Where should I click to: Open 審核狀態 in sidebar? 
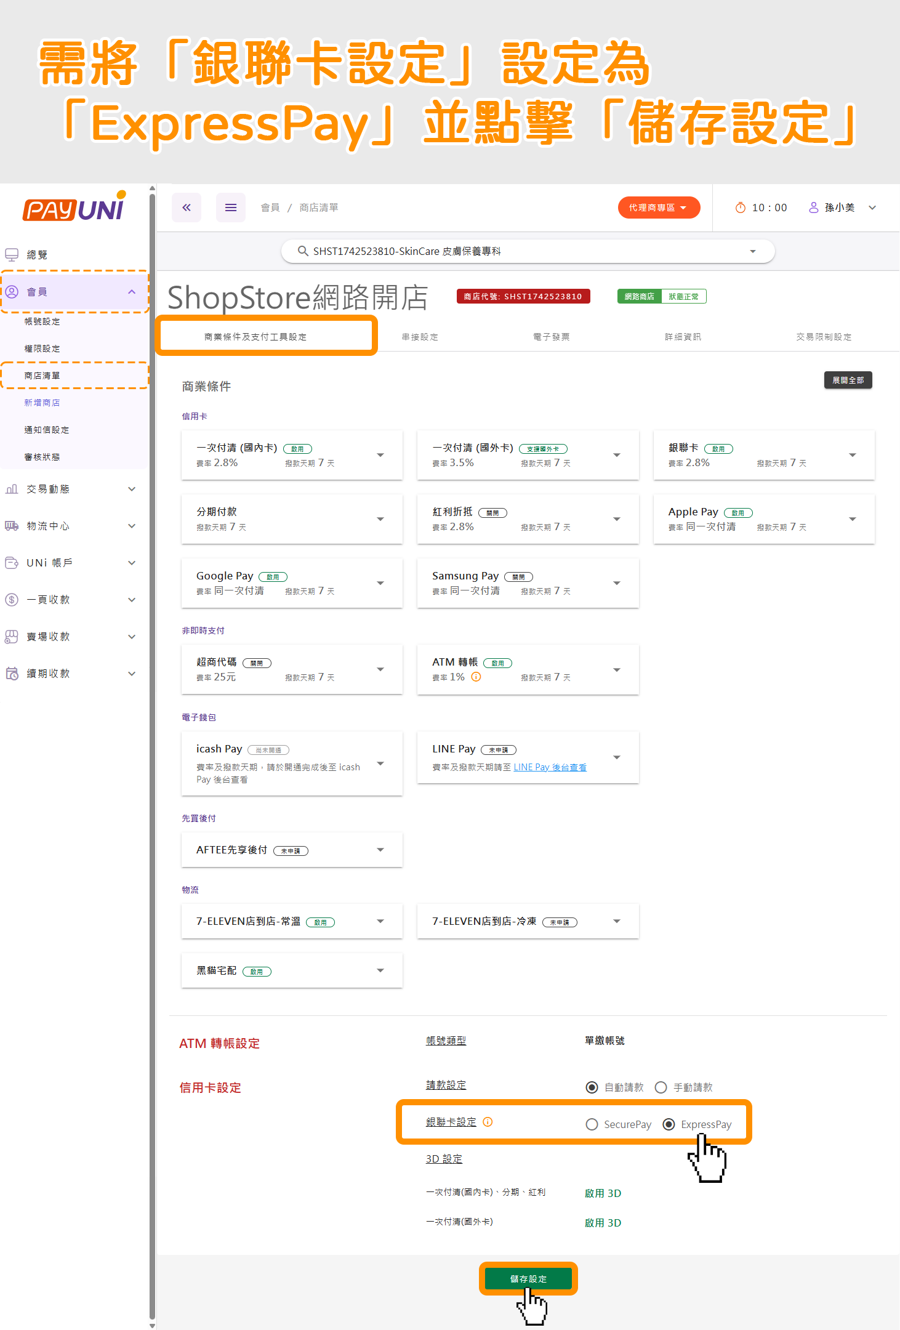point(42,457)
